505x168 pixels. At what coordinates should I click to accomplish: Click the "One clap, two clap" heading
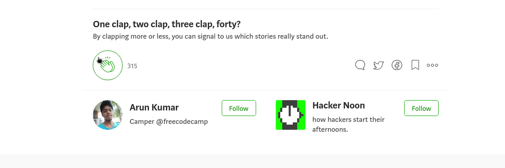167,24
